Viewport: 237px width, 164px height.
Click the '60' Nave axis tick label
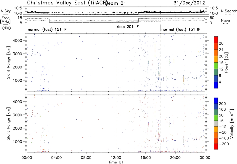[212, 18]
